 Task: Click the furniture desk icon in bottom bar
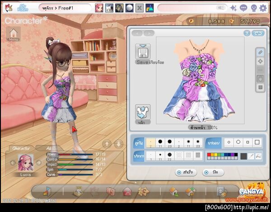(x=78, y=191)
